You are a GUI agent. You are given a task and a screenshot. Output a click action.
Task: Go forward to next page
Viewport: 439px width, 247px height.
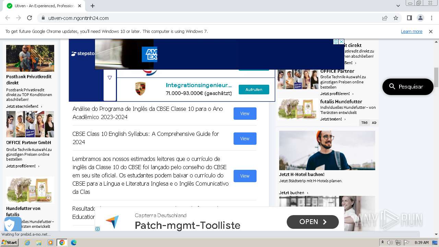coord(19,18)
